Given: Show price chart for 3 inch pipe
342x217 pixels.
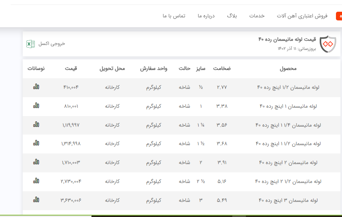Looking at the screenshot, I should [36, 200].
